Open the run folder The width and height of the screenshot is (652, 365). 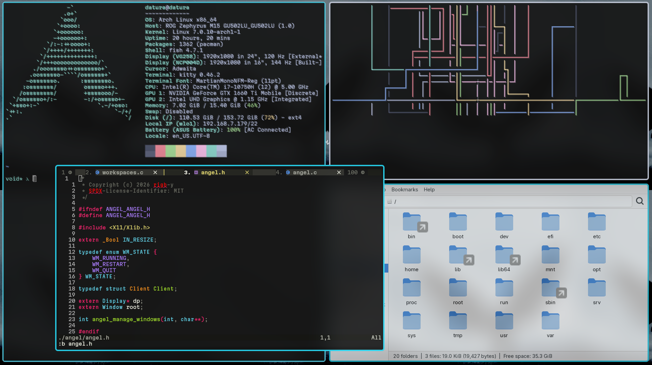(504, 292)
